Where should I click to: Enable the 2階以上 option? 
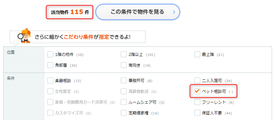pyautogui.click(x=124, y=55)
